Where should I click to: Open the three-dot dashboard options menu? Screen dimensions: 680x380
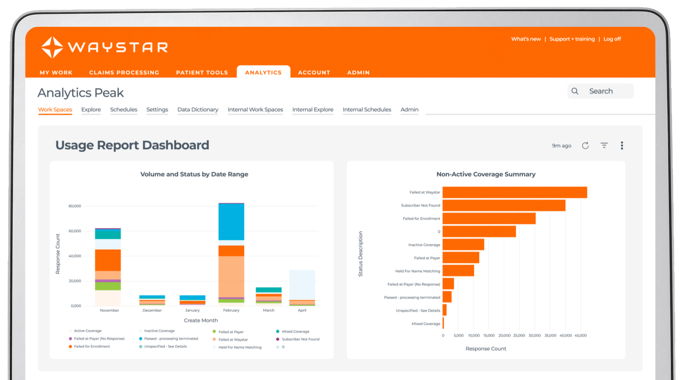point(622,145)
